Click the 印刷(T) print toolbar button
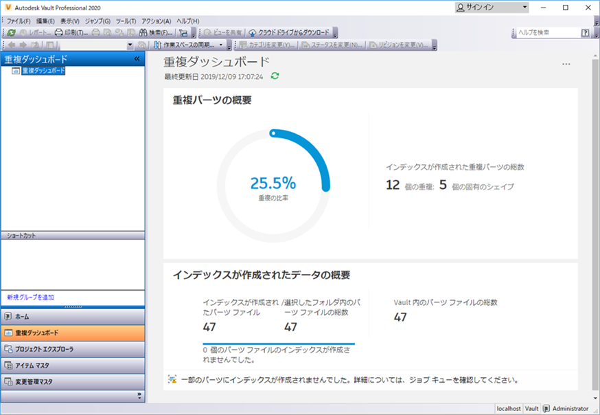The height and width of the screenshot is (415, 600). tap(71, 33)
